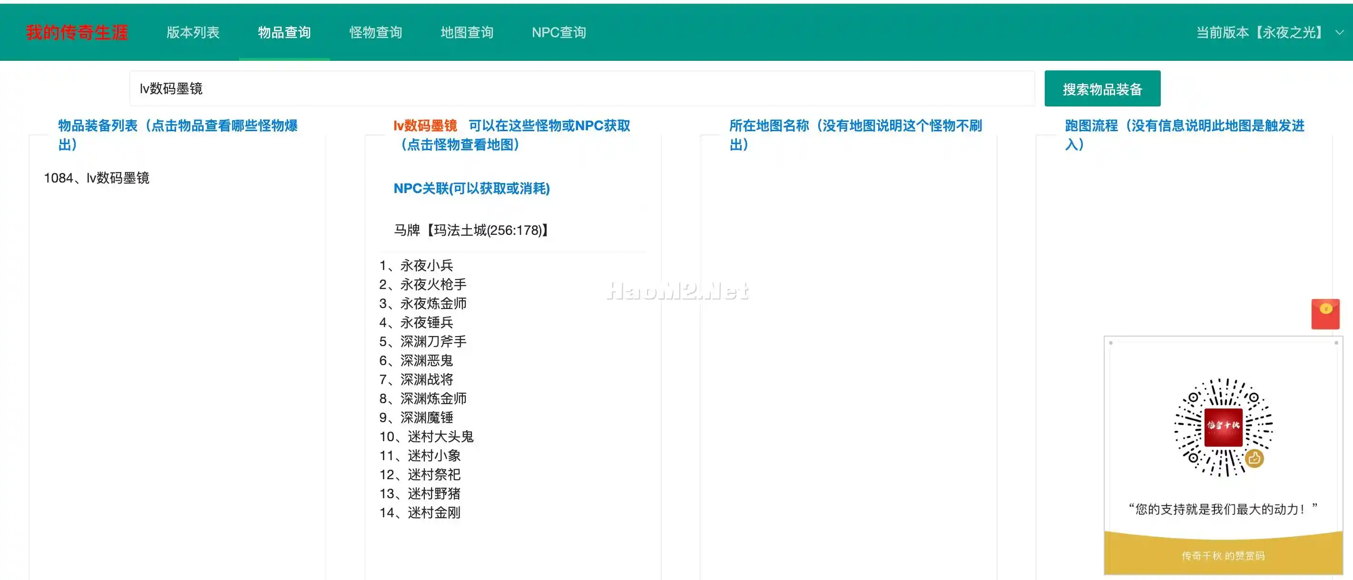1353x580 pixels.
Task: Select monster 3、永夜炼金师
Action: tap(423, 303)
